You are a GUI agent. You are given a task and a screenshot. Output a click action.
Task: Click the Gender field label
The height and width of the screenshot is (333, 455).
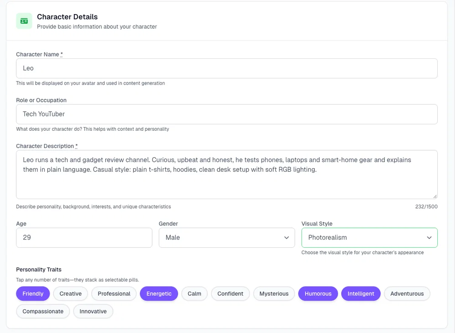pos(169,224)
